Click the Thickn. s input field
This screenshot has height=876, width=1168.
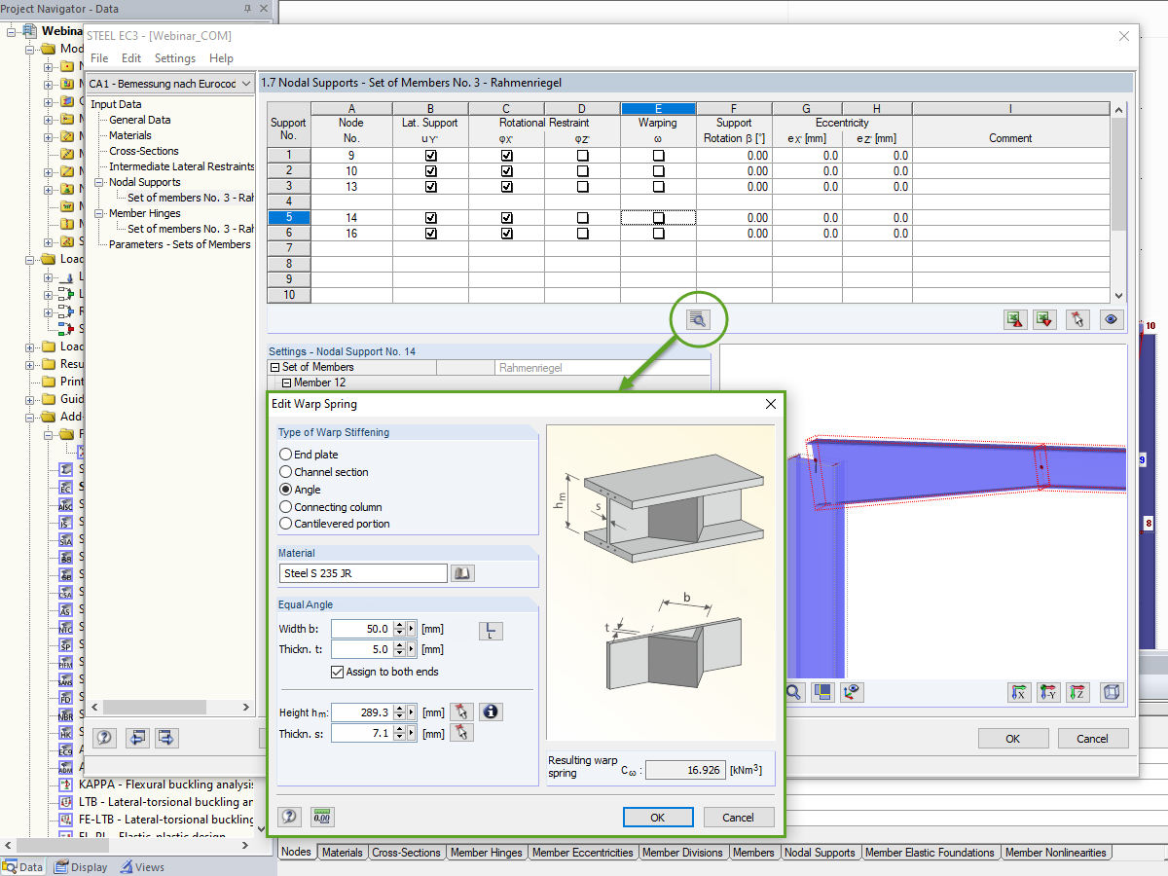pos(360,732)
